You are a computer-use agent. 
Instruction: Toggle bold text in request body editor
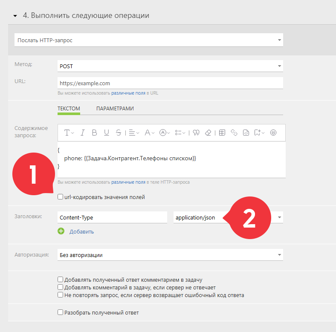[94, 133]
